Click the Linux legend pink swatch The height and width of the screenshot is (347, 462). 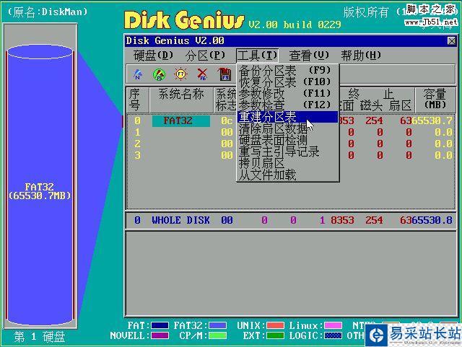pos(333,325)
